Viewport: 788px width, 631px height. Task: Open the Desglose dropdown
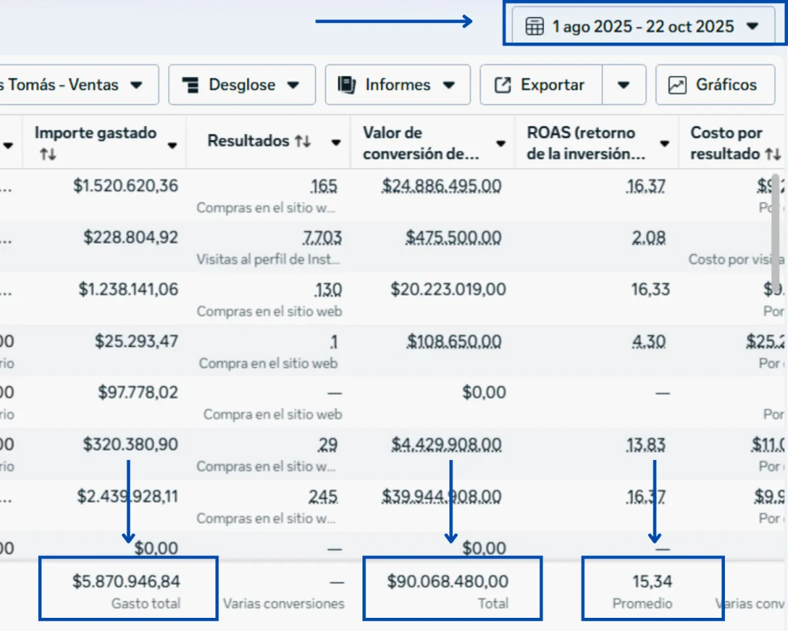click(241, 85)
